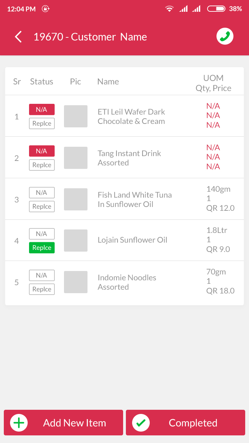Tap the checkmark icon on Completed
This screenshot has height=443, width=249.
pyautogui.click(x=141, y=423)
